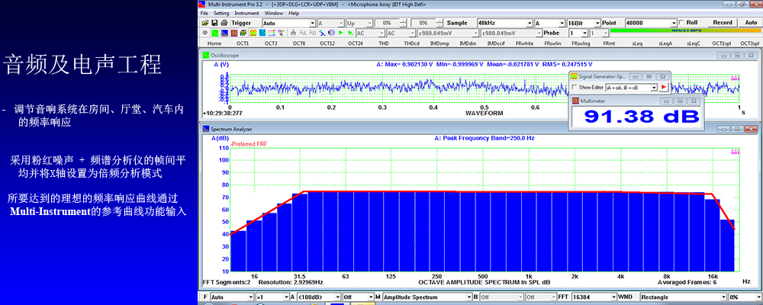Viewport: 763px width, 305px height.
Task: Open the 16Bit resolution dropdown
Action: click(583, 23)
